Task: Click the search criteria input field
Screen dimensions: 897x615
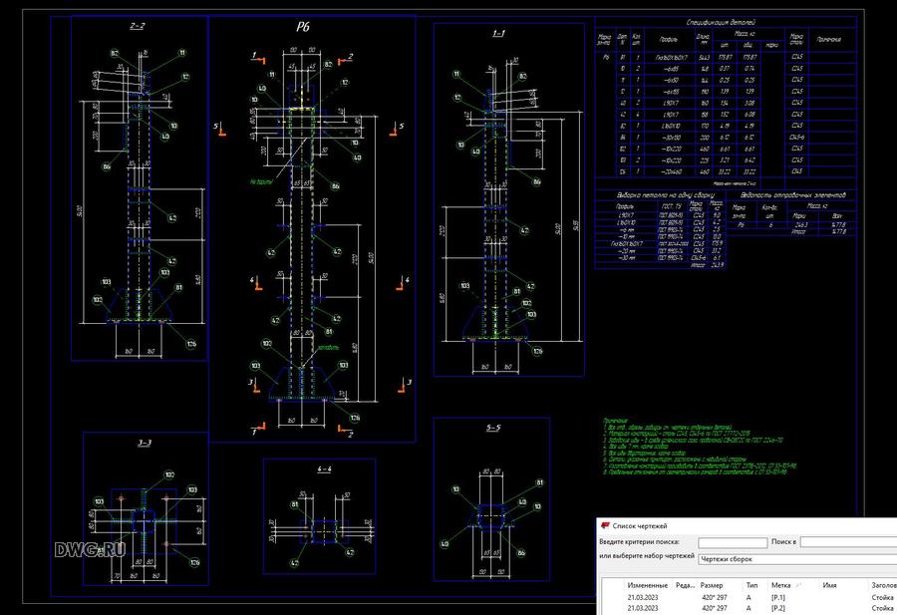Action: (x=733, y=542)
